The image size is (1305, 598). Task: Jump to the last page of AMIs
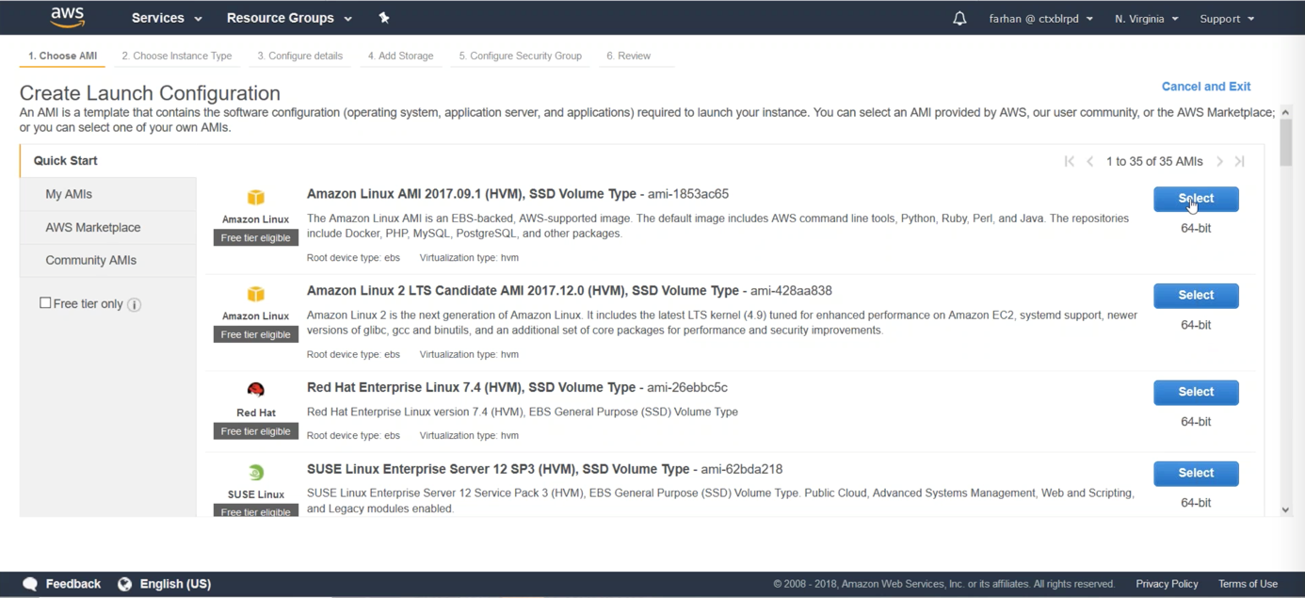1240,162
